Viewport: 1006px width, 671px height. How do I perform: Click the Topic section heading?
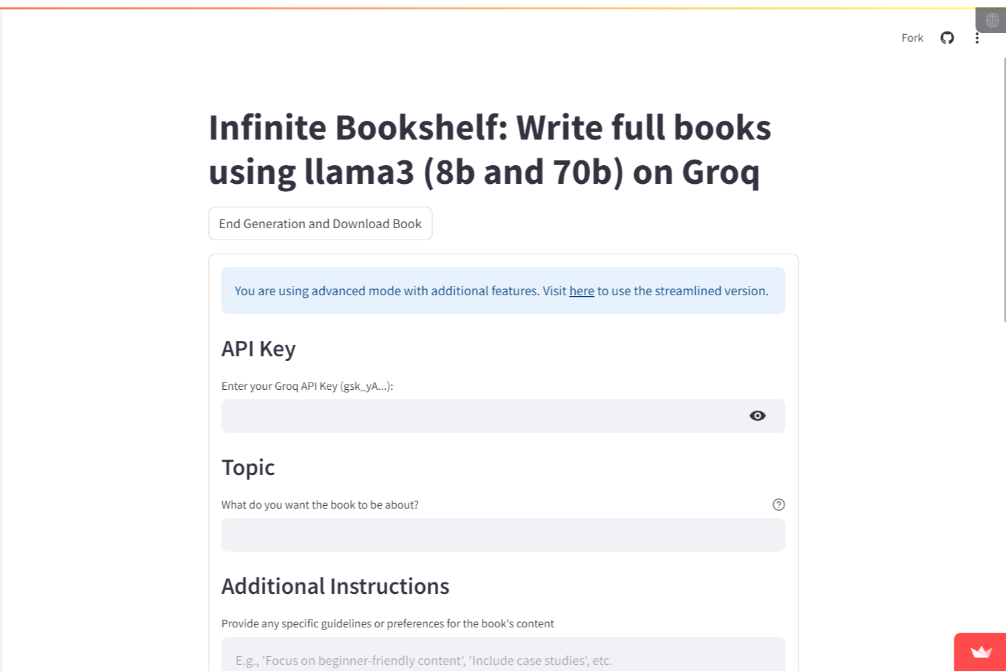pos(248,467)
